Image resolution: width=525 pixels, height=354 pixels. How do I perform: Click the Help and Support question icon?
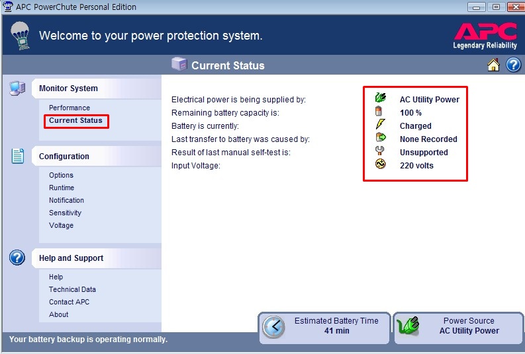coord(17,258)
